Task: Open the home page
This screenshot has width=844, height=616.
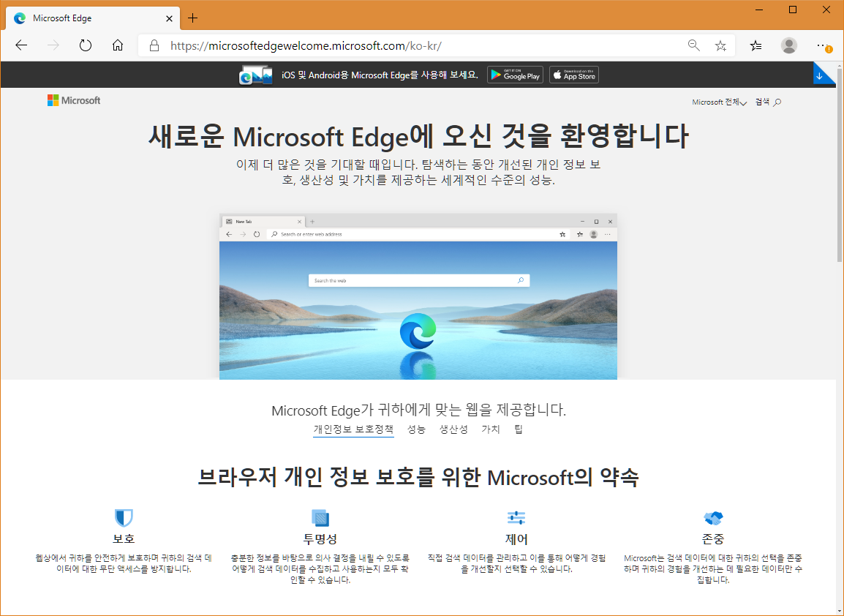Action: (118, 46)
